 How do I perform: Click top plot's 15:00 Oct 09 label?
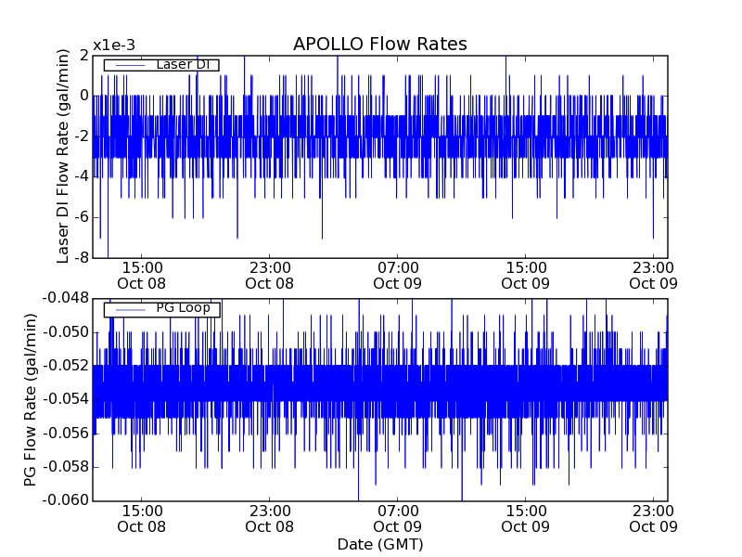[x=525, y=276]
